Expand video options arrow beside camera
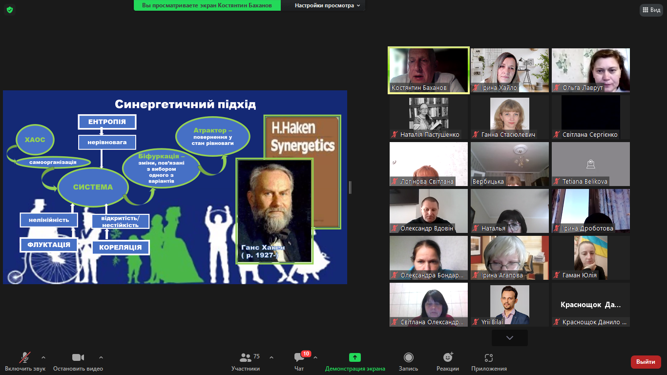The width and height of the screenshot is (667, 375). [101, 357]
